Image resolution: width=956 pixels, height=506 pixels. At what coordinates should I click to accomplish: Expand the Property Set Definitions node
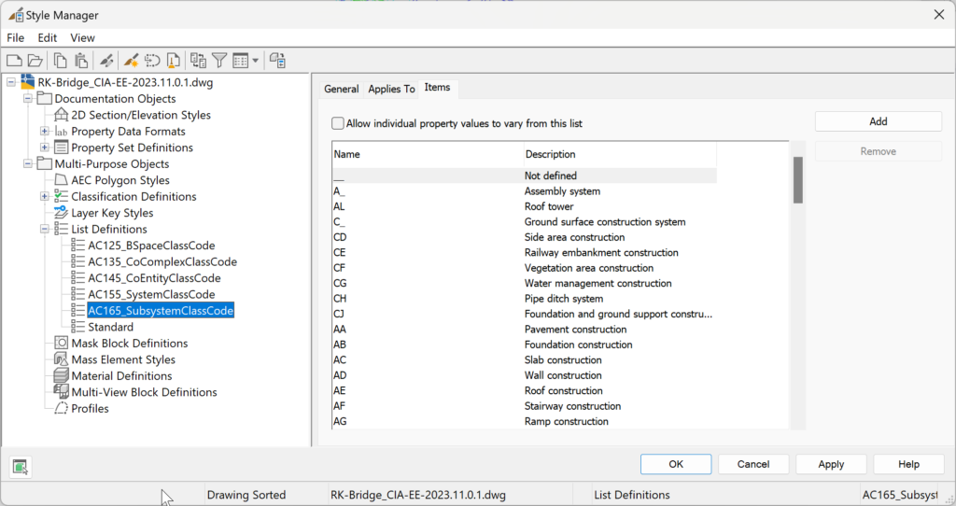coord(45,148)
